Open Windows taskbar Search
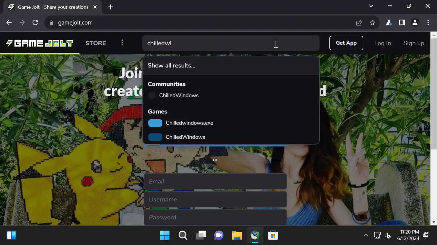 coord(183,235)
